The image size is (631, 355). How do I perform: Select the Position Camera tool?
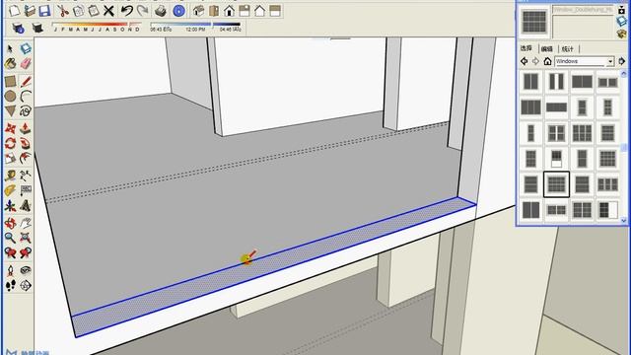tap(10, 270)
